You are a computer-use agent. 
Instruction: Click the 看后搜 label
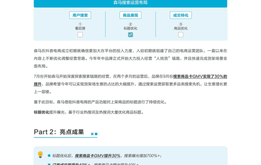[80, 28]
